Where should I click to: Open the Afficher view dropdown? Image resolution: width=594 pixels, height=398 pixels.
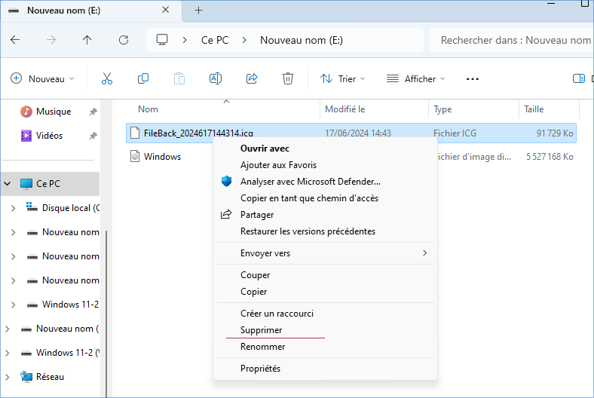[415, 78]
